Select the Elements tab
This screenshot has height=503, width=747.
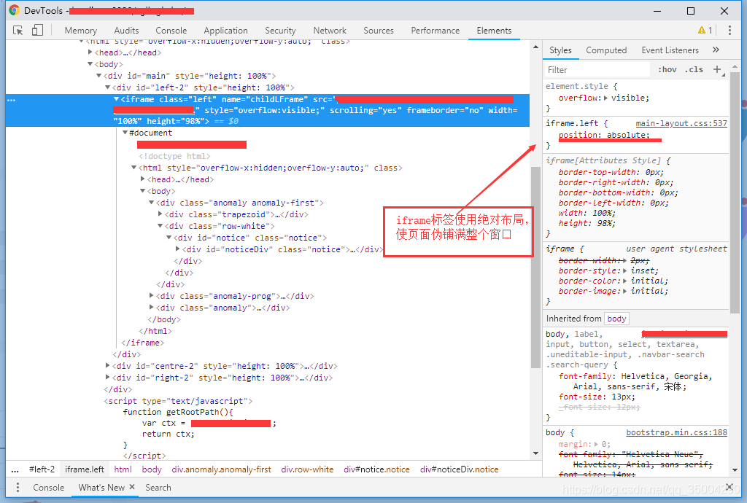coord(494,31)
